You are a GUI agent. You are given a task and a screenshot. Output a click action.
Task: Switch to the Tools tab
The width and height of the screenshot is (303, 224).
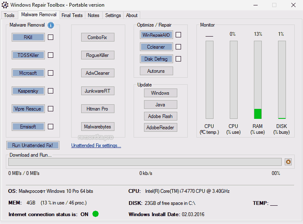pos(9,15)
